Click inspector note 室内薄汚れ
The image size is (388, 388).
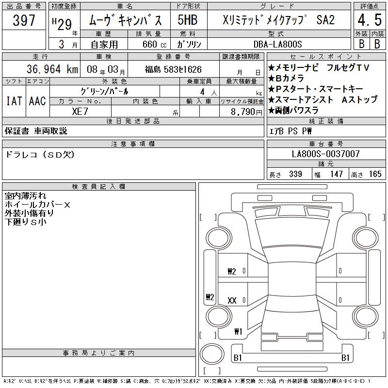[25, 196]
